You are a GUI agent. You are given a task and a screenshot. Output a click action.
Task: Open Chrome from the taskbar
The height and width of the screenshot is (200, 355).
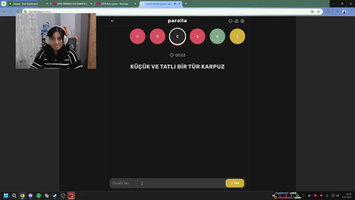[x=22, y=196]
